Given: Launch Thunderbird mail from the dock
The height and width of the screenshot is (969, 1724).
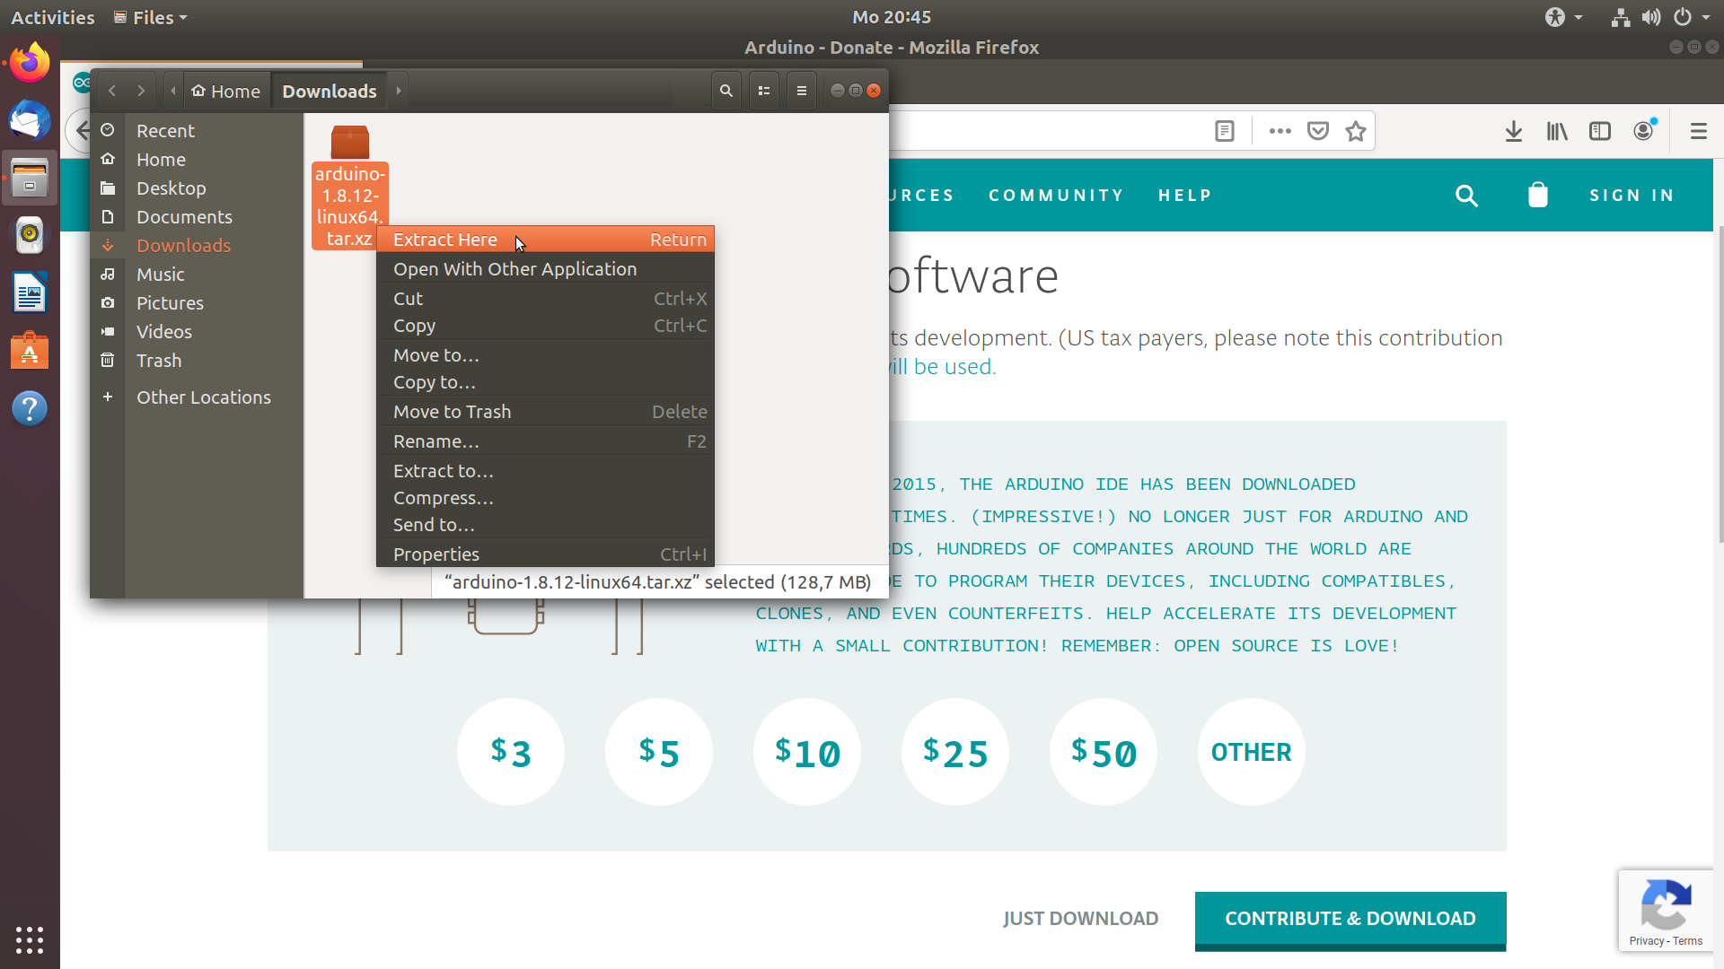Looking at the screenshot, I should [30, 120].
